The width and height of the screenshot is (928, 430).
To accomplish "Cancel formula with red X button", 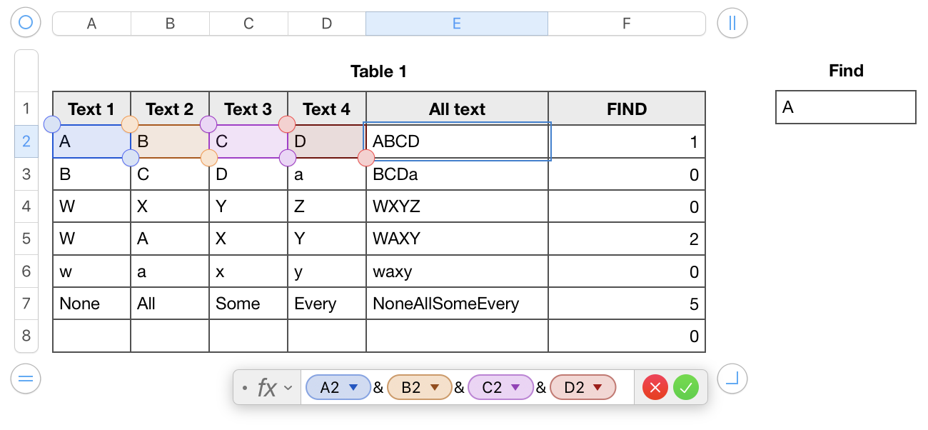I will click(655, 388).
